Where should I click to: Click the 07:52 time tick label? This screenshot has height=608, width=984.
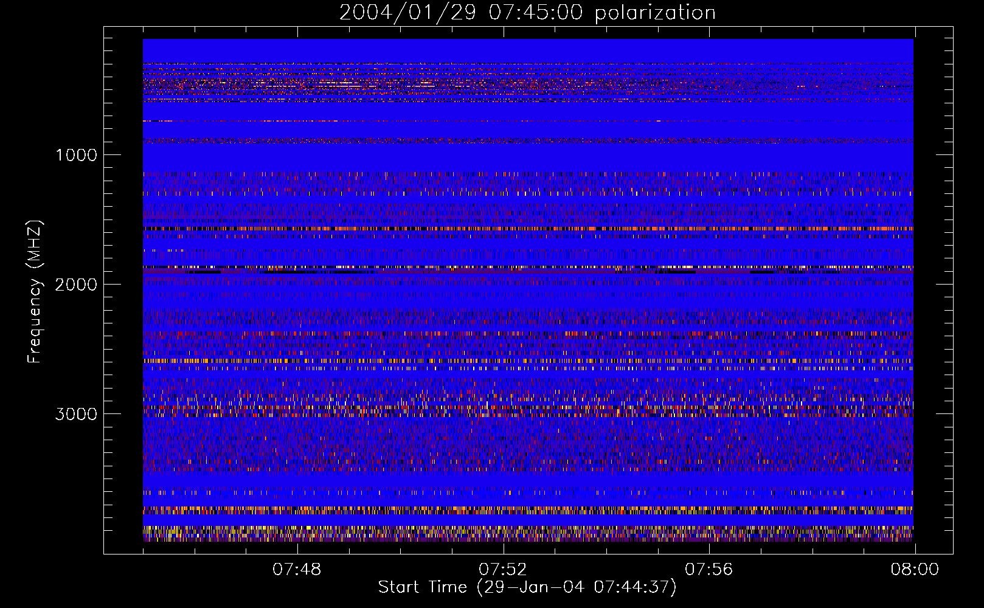click(503, 570)
